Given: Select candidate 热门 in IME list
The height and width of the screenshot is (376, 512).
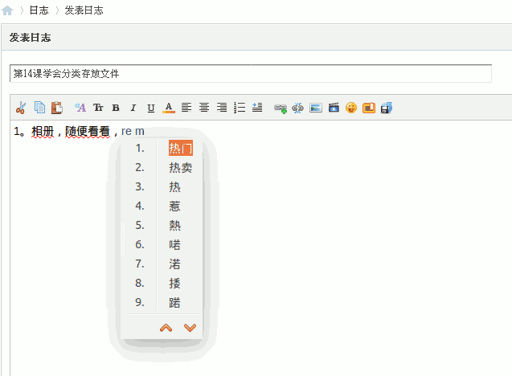Looking at the screenshot, I should [181, 148].
